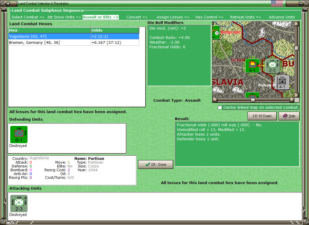Viewport: 309px width, 225px height.
Task: Click the Assign Losses subphase step
Action: click(x=173, y=17)
